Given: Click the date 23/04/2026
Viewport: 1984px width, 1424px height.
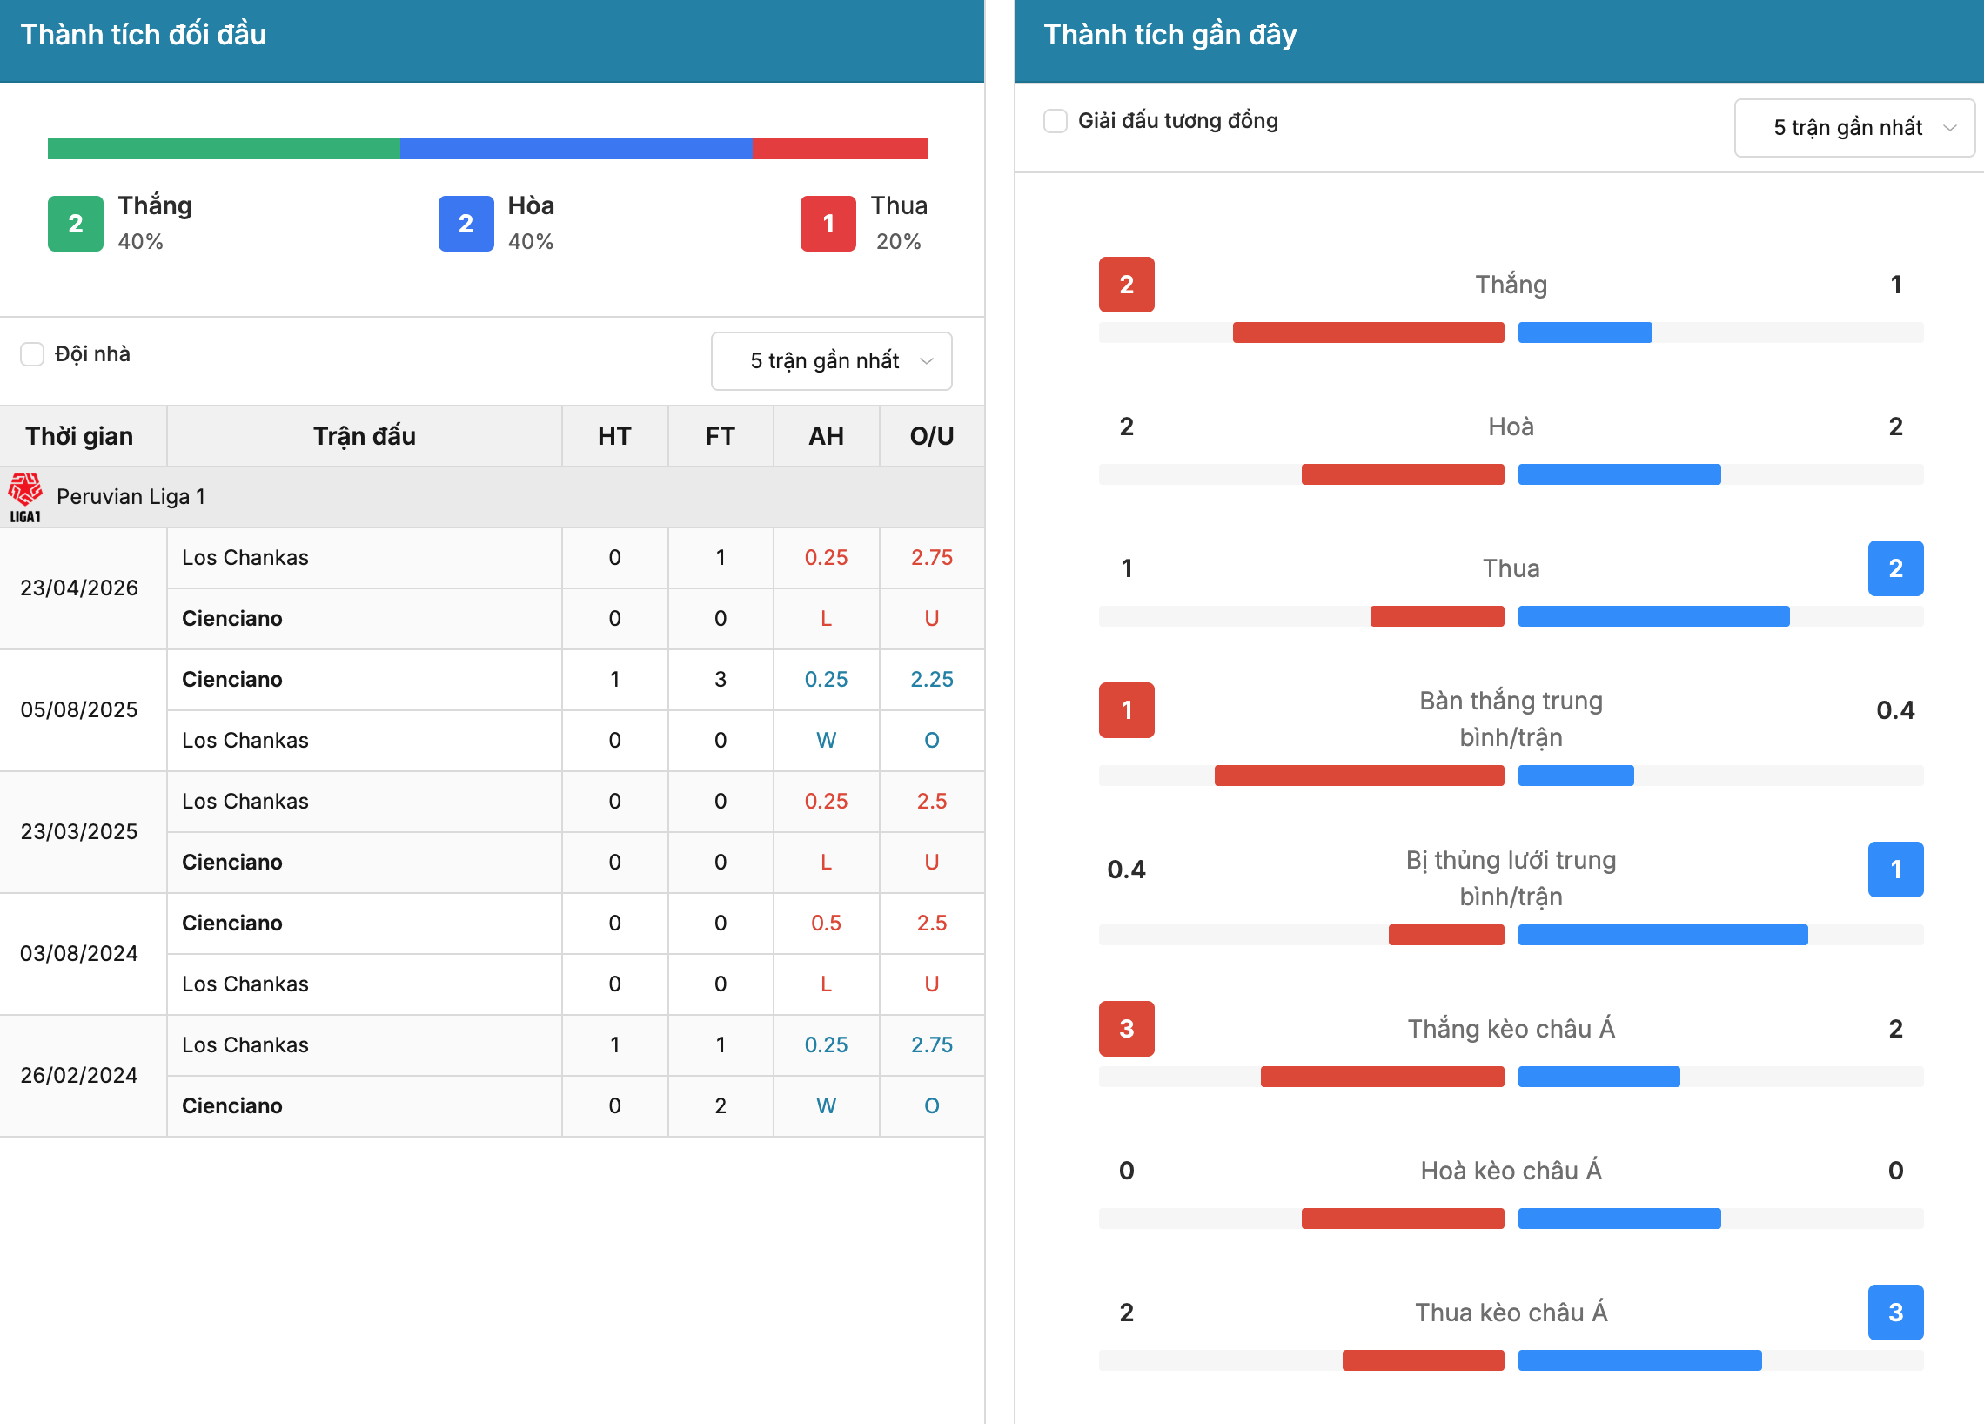Looking at the screenshot, I should (79, 588).
